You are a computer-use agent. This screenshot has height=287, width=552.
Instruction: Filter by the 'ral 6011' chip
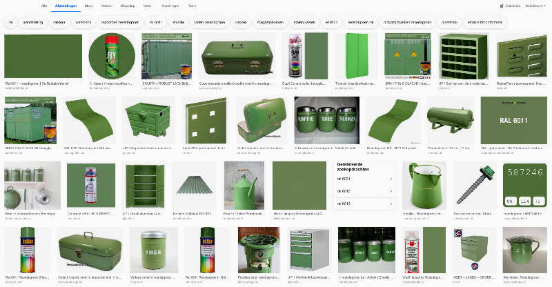click(156, 22)
